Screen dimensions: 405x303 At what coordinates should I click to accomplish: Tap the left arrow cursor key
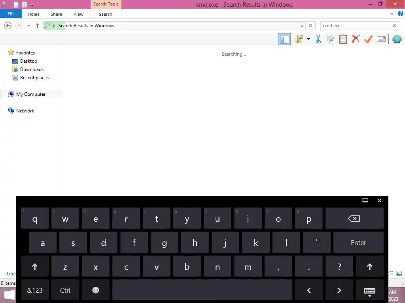(308, 290)
